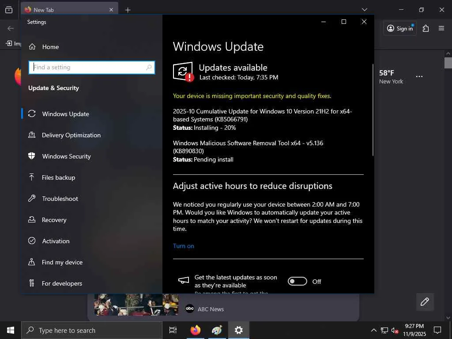Viewport: 452px width, 339px height.
Task: Click Firefox page vertical scrollbar thumb
Action: [x=448, y=63]
